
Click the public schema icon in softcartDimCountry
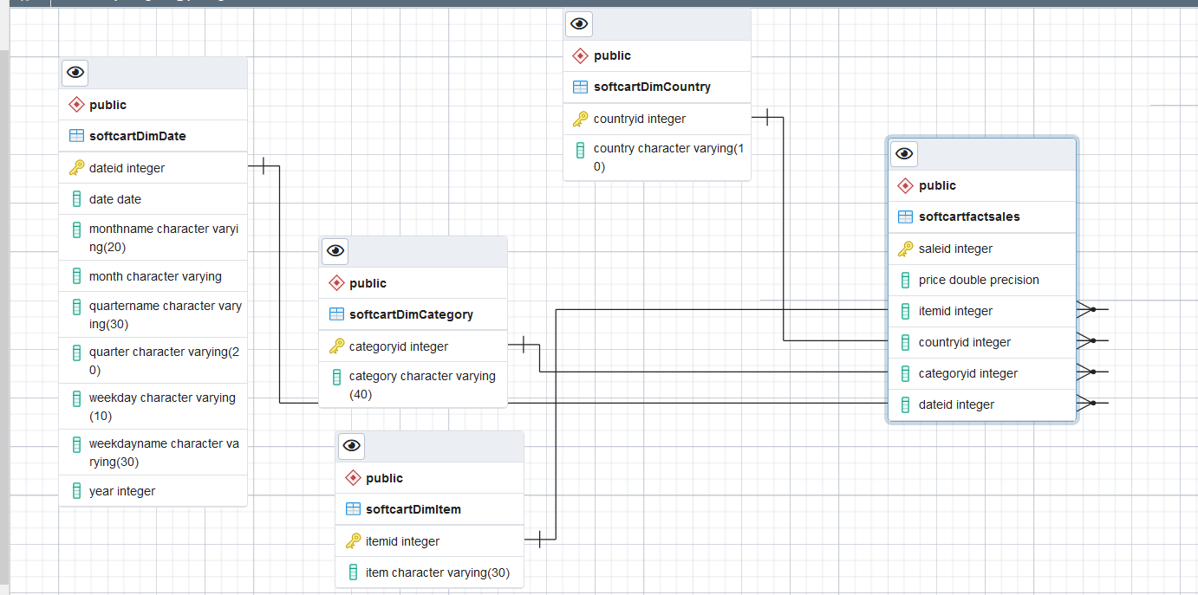click(581, 55)
